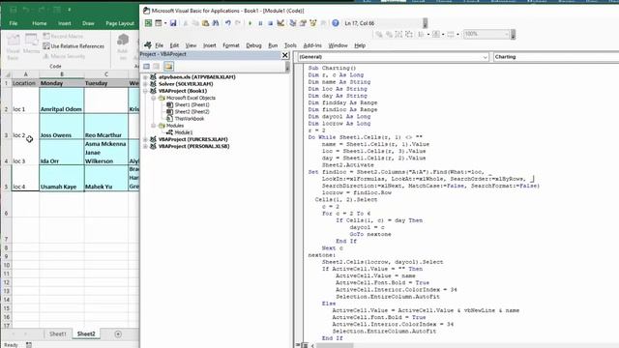
Task: Open the Help menu in VBA editor
Action: coord(360,45)
